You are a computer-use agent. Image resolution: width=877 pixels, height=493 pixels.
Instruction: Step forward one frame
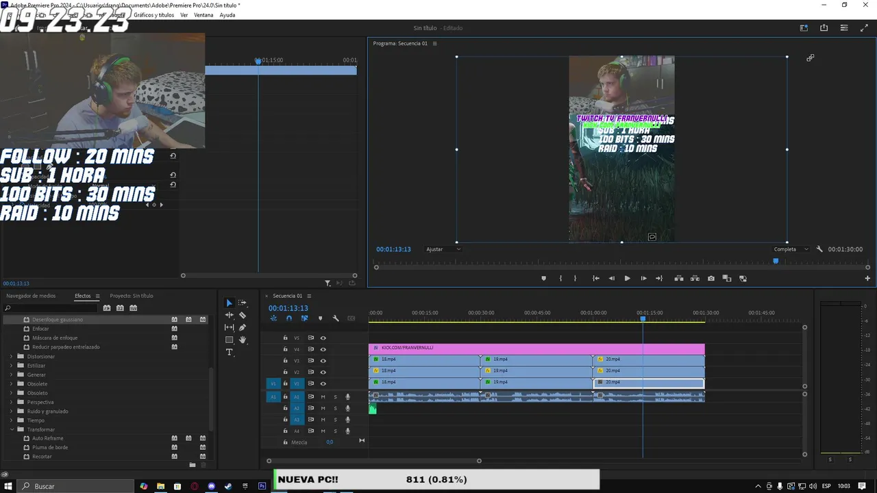point(643,279)
